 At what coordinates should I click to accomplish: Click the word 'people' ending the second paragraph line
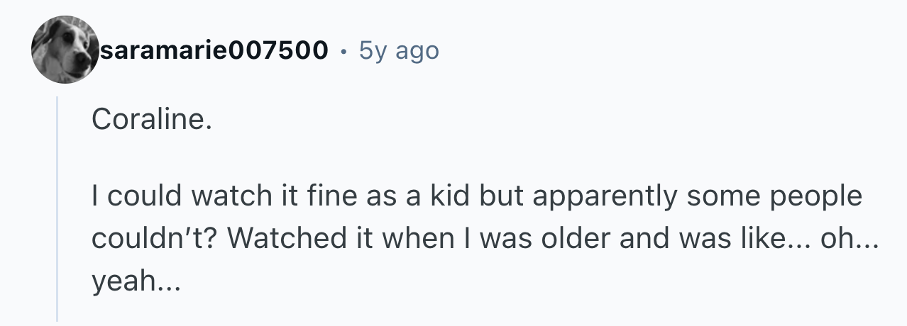(816, 196)
